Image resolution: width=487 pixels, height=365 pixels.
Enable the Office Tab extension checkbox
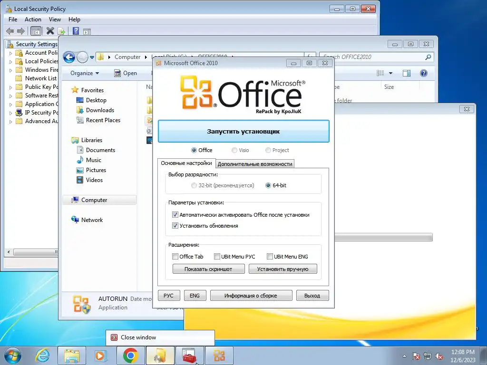[x=175, y=256]
